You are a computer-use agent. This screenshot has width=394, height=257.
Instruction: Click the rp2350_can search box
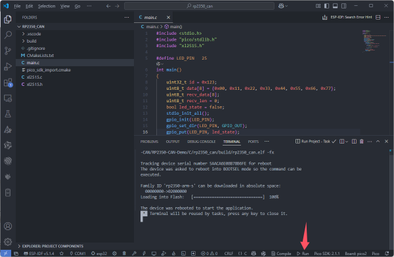coord(199,6)
